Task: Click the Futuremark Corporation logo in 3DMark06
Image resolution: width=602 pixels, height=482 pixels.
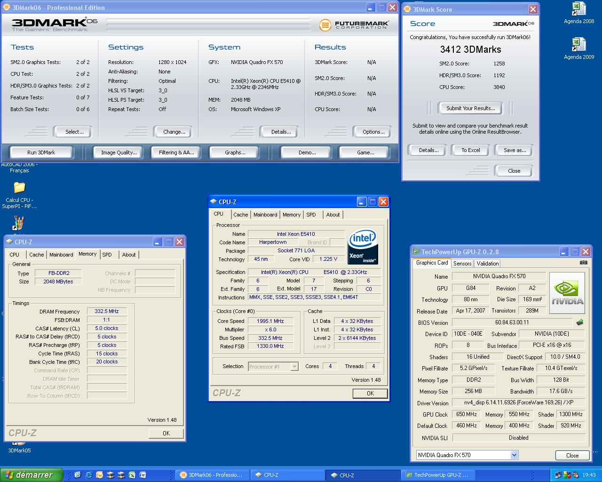Action: click(354, 25)
